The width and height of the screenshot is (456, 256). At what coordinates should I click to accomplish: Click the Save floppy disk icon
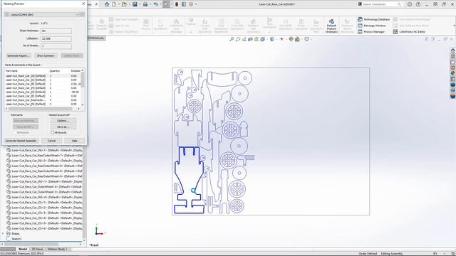point(135,4)
